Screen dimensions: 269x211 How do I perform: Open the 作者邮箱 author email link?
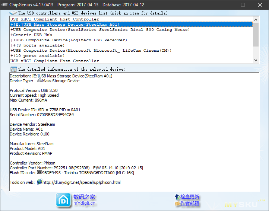(x=190, y=204)
